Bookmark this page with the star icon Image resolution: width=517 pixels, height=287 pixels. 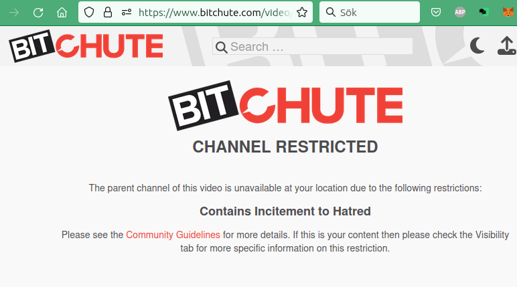[x=302, y=13]
